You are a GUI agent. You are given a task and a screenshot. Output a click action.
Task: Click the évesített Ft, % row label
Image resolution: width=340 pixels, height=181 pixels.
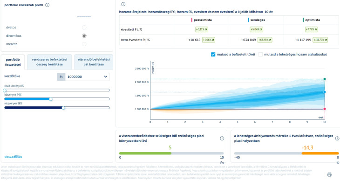point(131,29)
